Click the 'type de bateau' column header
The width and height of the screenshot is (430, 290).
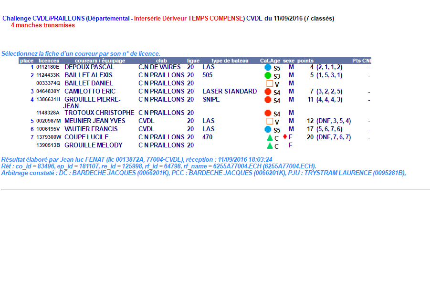(x=230, y=61)
